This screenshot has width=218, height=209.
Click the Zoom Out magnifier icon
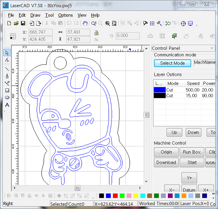pyautogui.click(x=100, y=23)
